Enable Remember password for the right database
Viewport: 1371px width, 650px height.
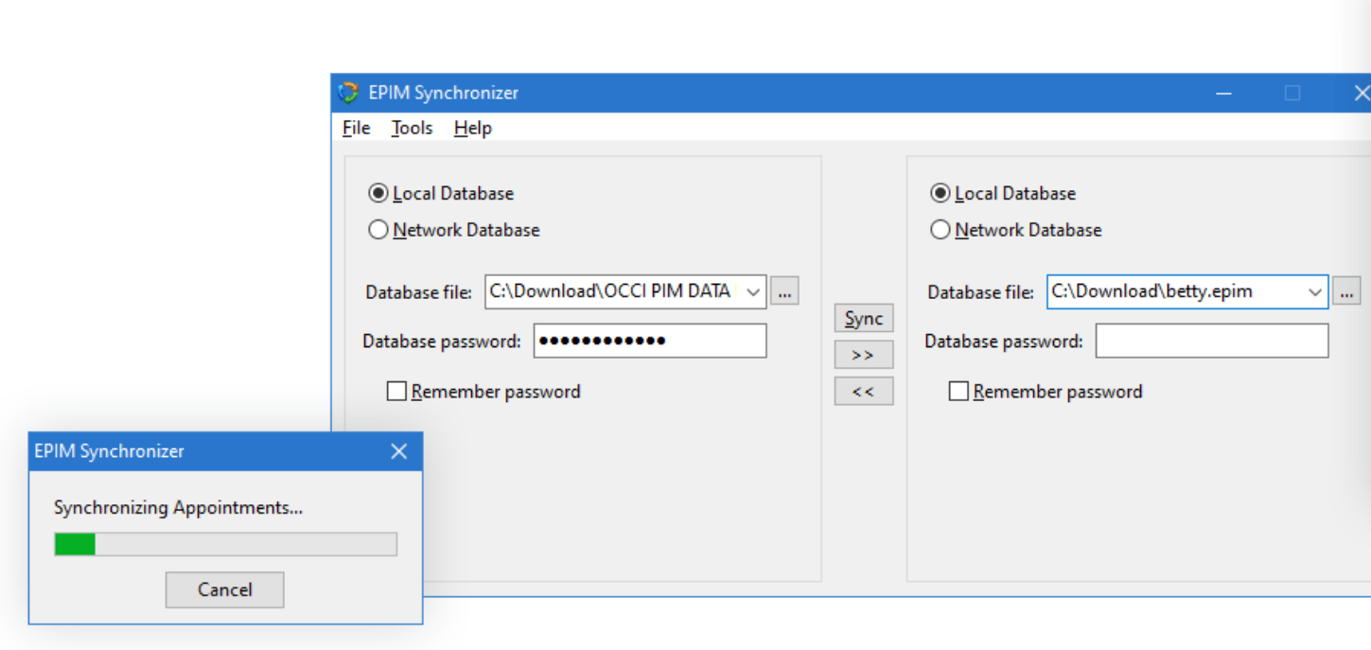[x=958, y=391]
